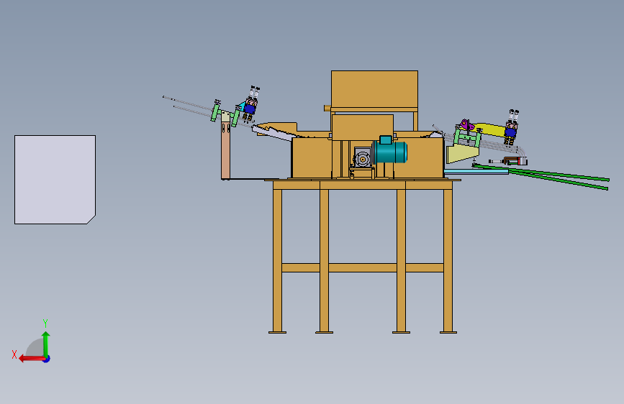Select the green Y axis arrow
Image resolution: width=624 pixels, height=404 pixels.
[x=46, y=344]
